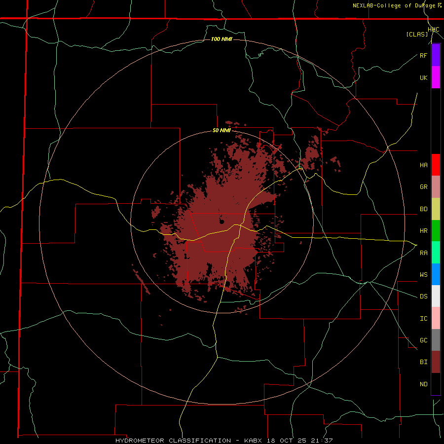The width and height of the screenshot is (444, 444).
Task: Click the 100 NMI range ring label
Action: click(222, 39)
